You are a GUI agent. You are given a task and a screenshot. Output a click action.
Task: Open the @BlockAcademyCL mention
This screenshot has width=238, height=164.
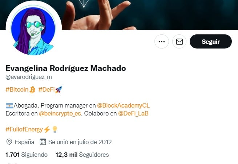123,105
